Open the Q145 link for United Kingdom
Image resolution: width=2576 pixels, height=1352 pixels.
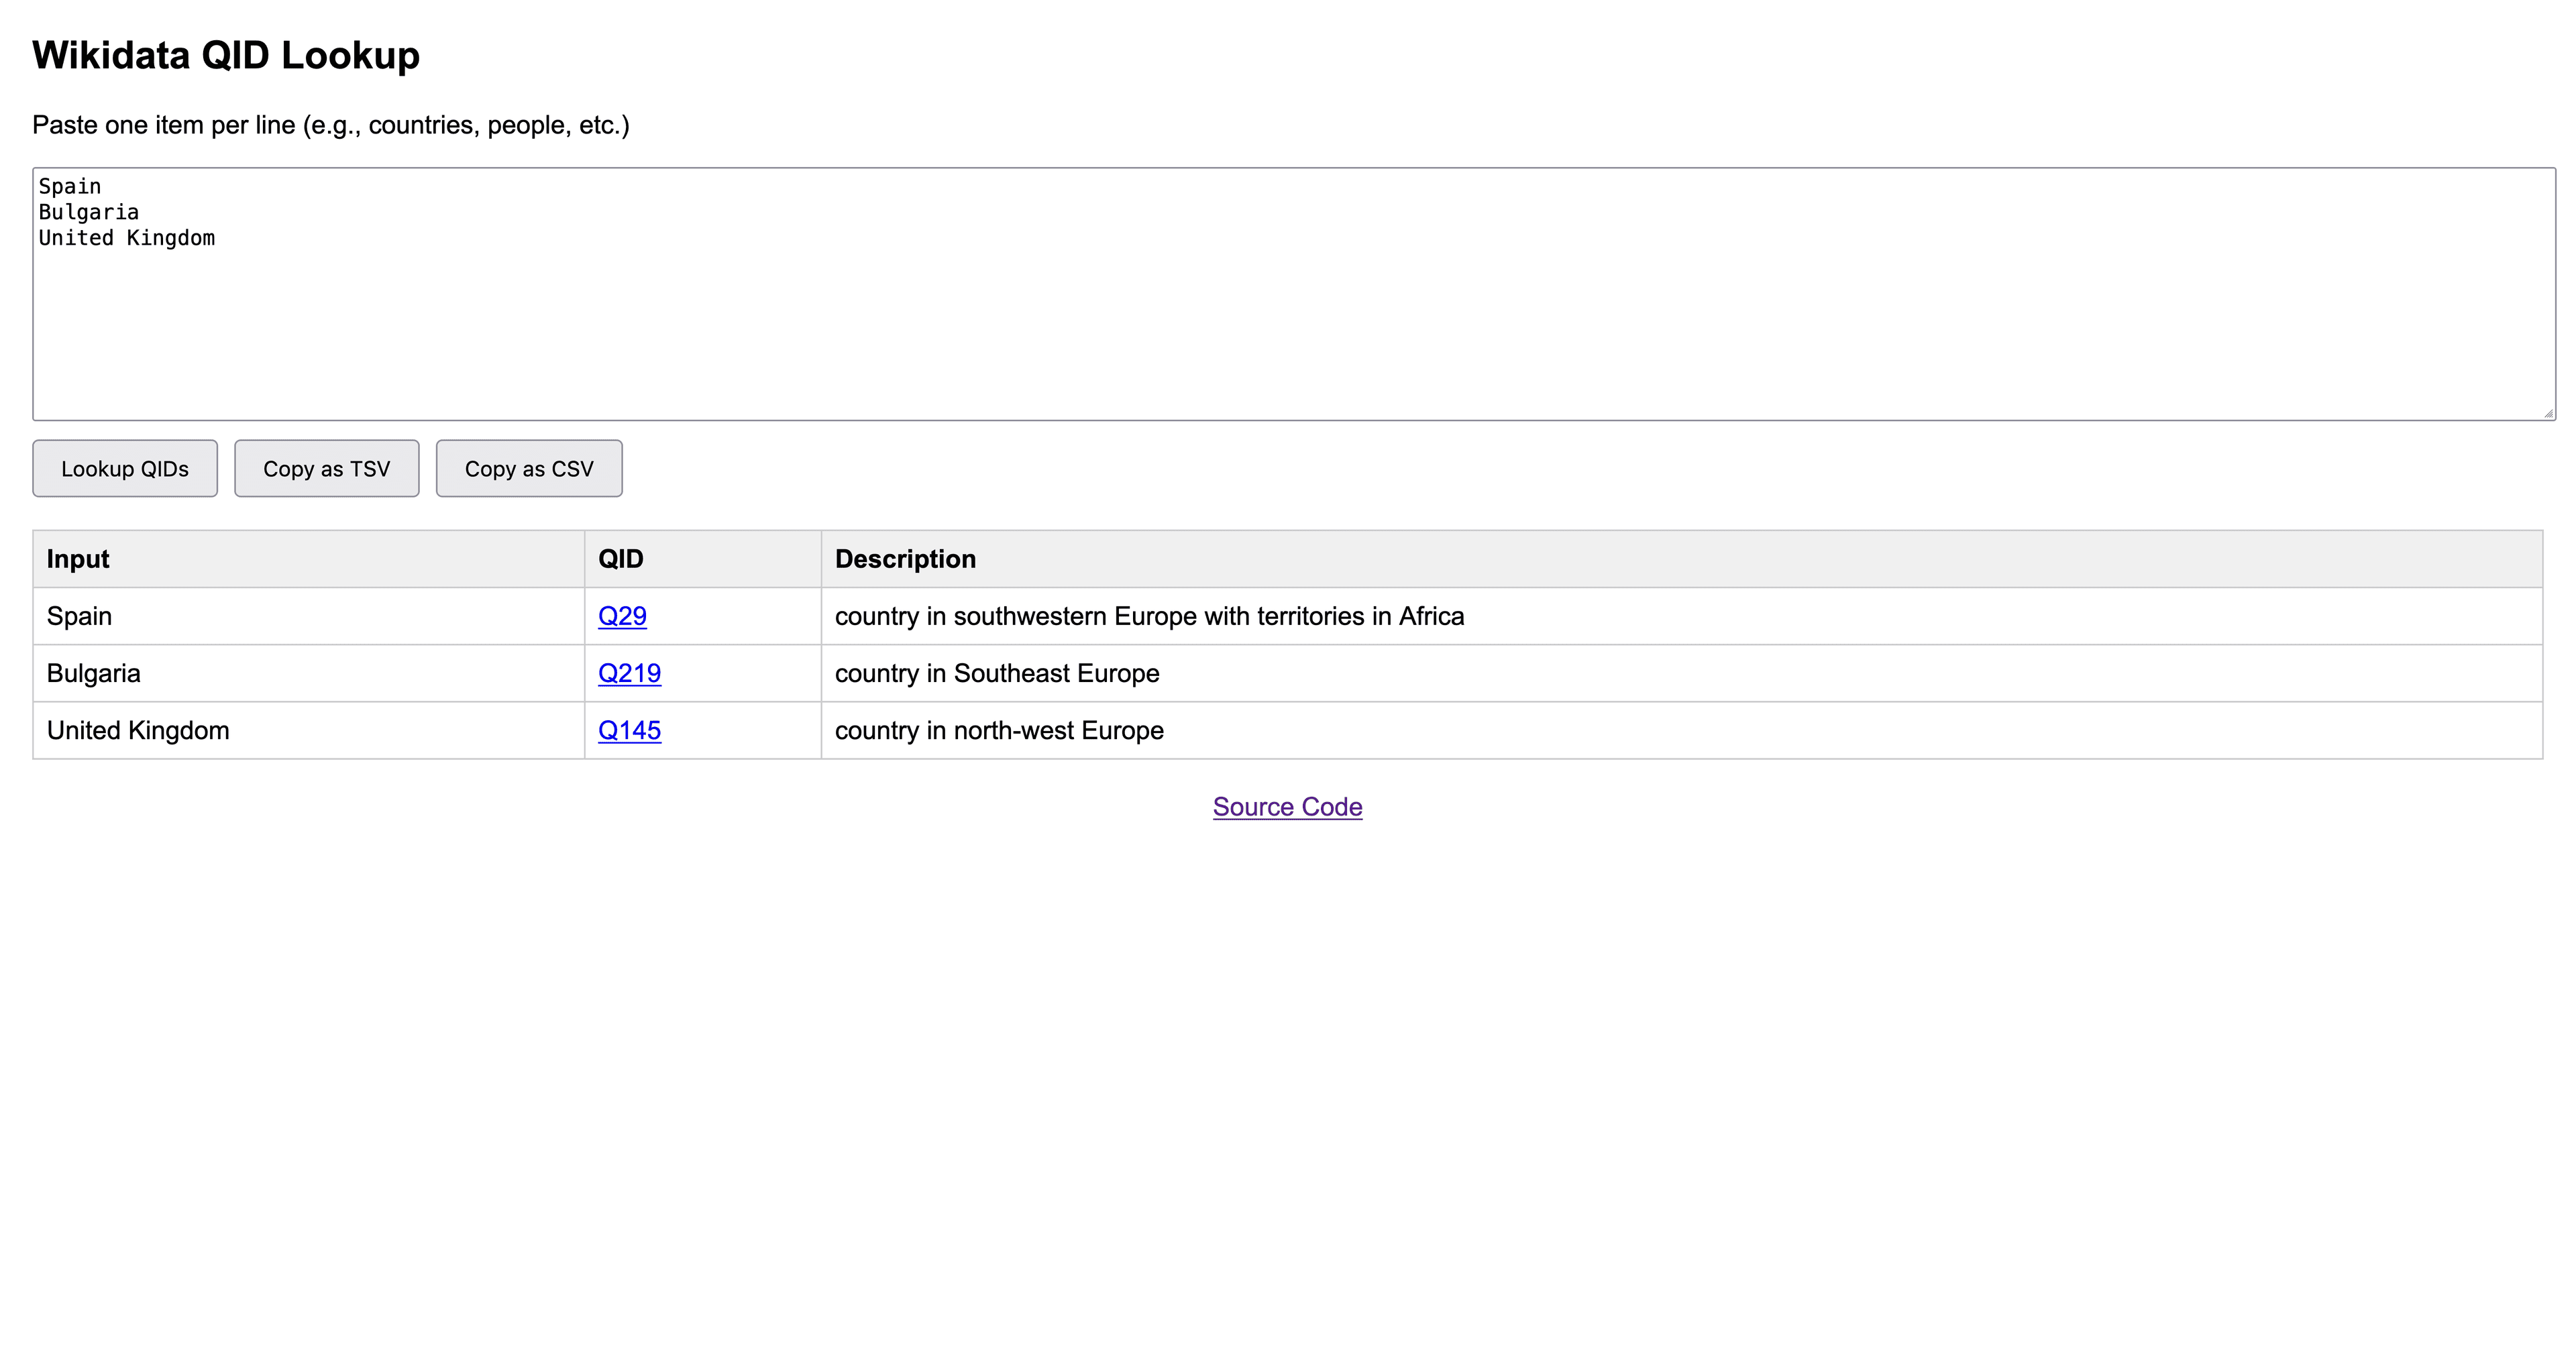click(629, 730)
